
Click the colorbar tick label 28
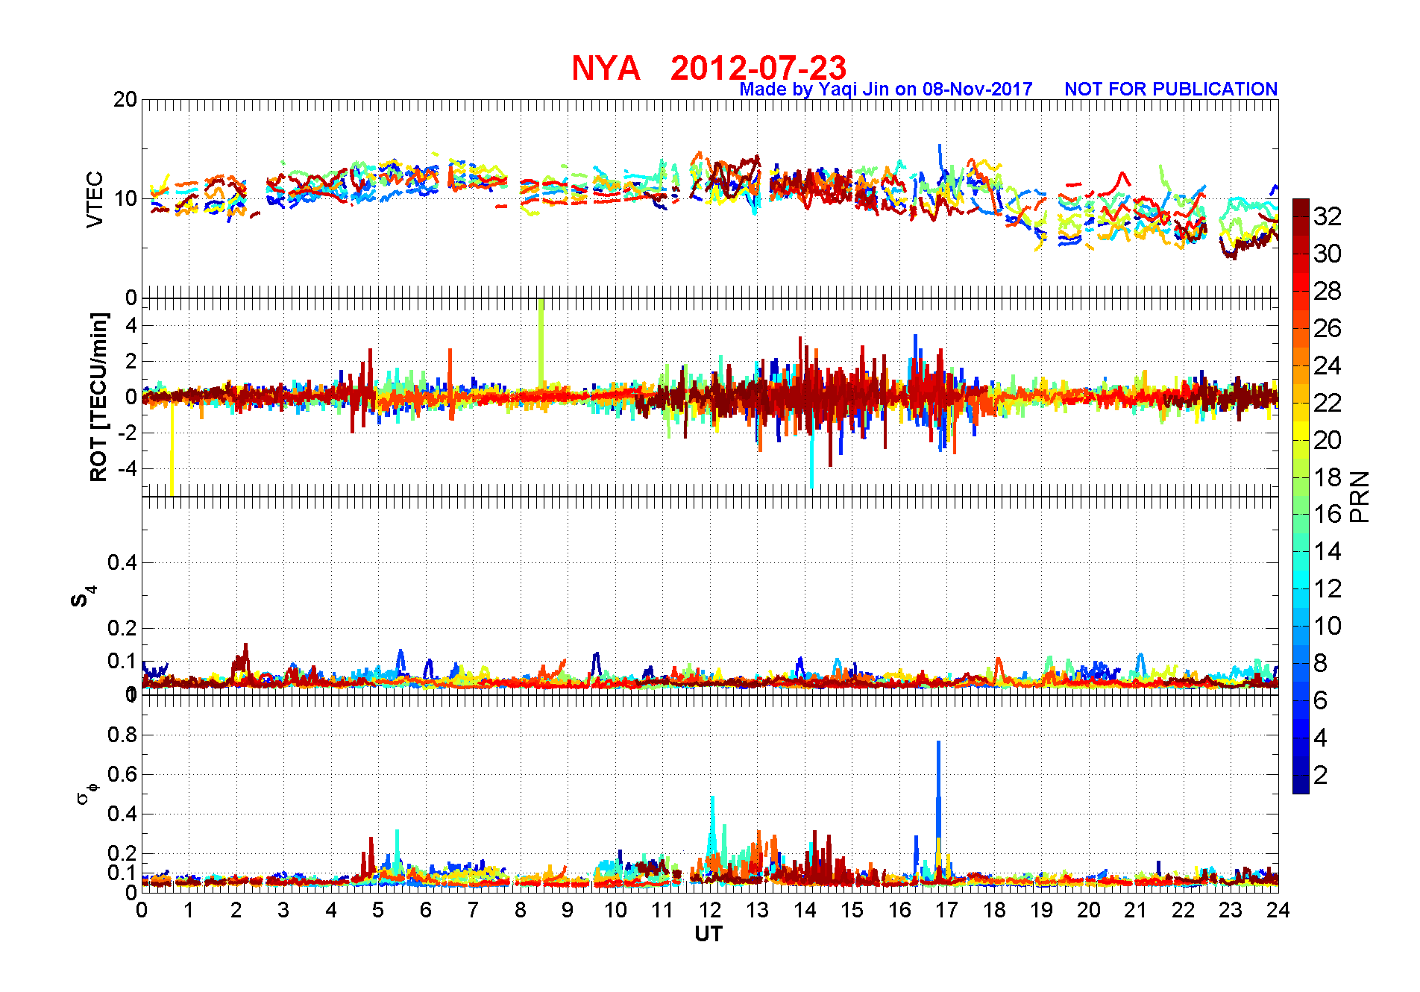[x=1328, y=291]
